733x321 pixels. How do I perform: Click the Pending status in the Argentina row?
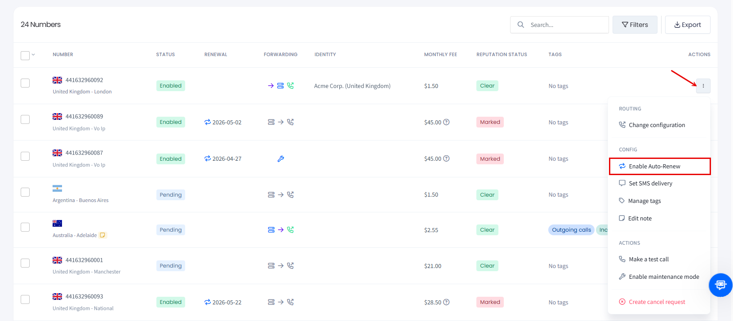point(171,195)
